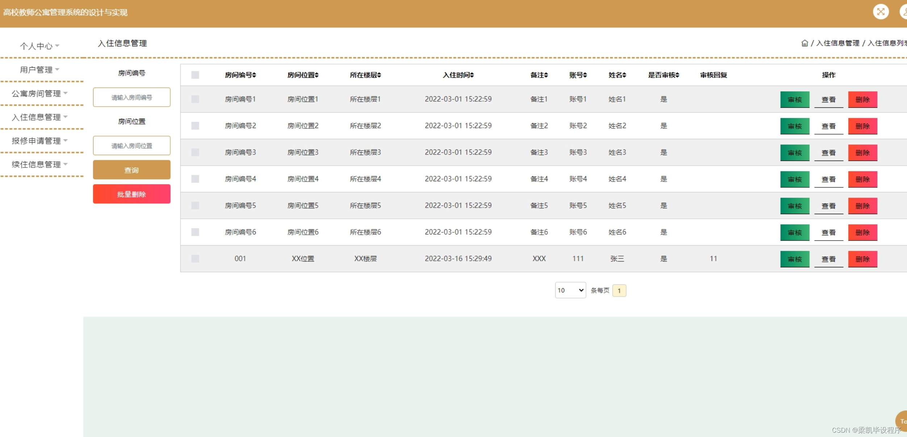Click the home icon in breadcrumb
This screenshot has height=437, width=907.
pos(804,43)
